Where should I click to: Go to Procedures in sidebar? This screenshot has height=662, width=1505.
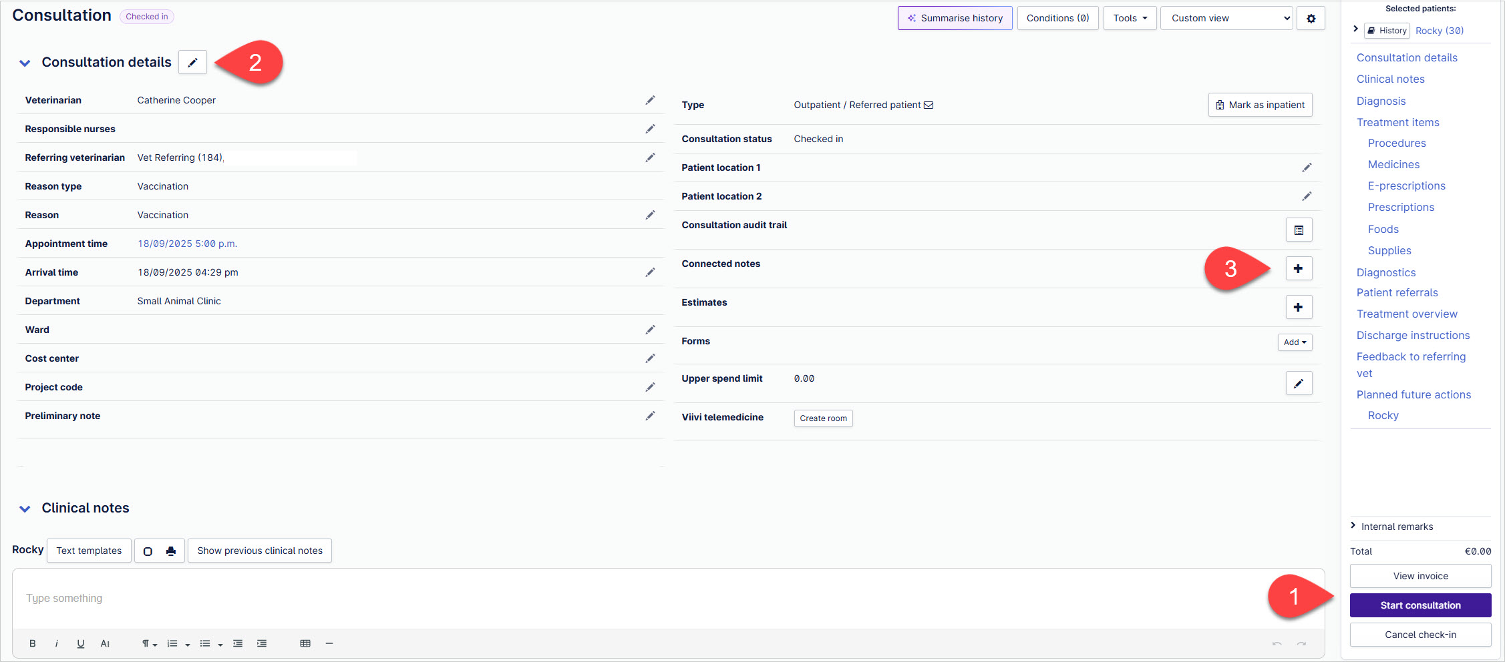pos(1397,143)
